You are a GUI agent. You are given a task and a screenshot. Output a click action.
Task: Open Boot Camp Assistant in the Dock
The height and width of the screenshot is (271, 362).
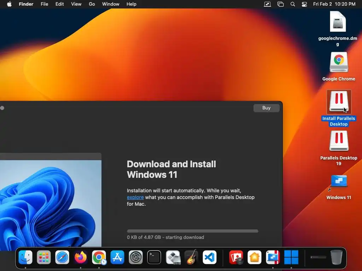[173, 257]
